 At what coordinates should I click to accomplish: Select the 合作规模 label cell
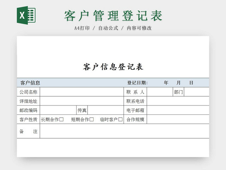click(135, 119)
